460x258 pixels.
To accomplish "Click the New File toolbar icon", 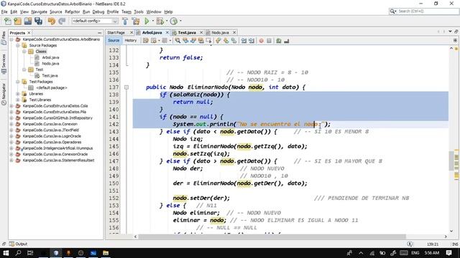I will pyautogui.click(x=8, y=21).
